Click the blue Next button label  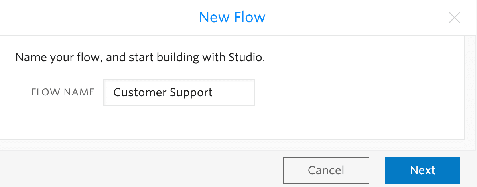[422, 170]
